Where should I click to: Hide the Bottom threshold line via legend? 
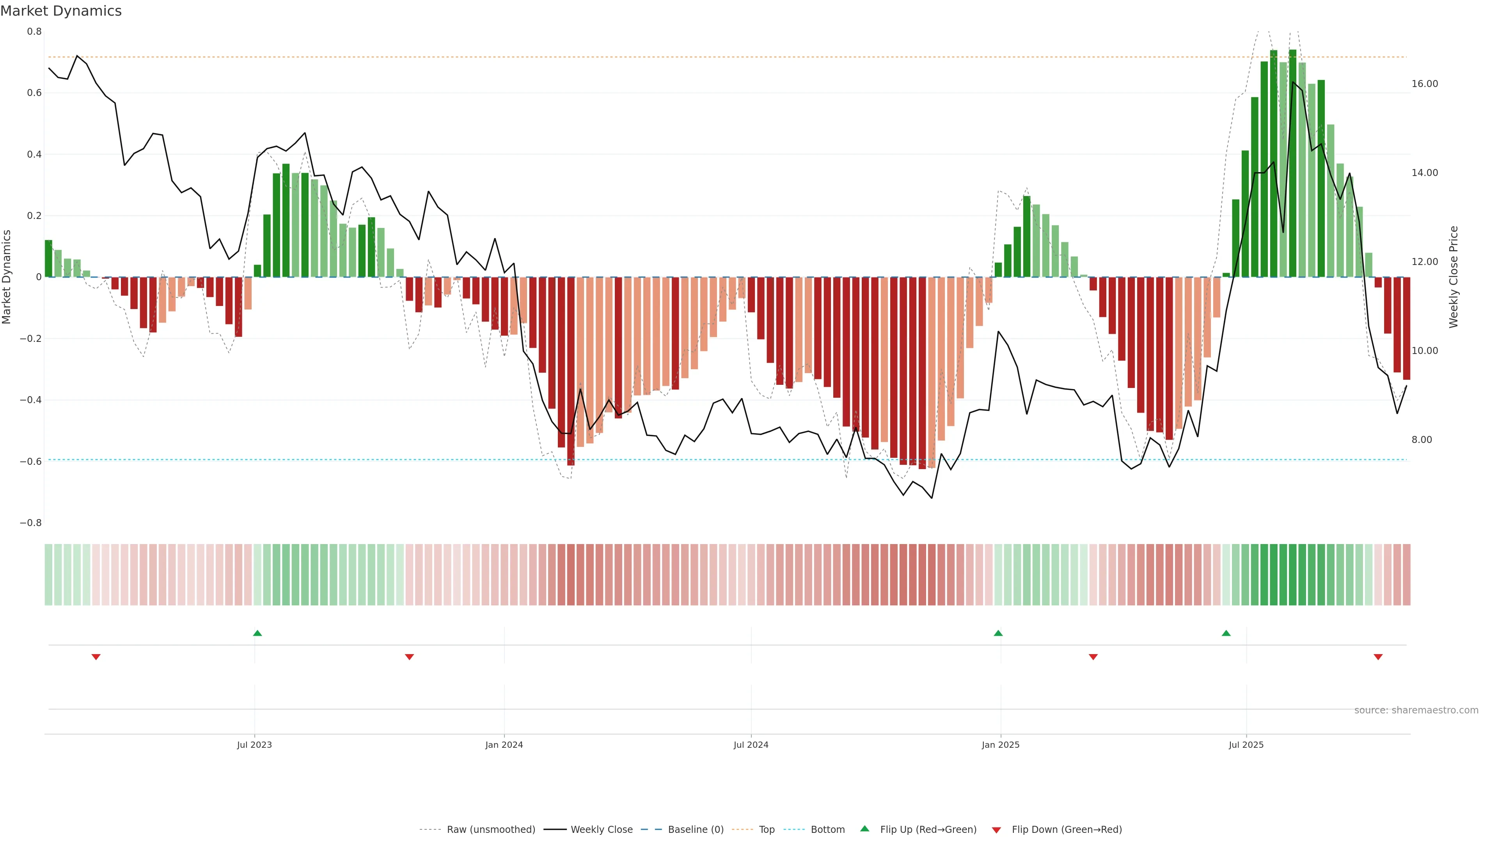point(827,830)
